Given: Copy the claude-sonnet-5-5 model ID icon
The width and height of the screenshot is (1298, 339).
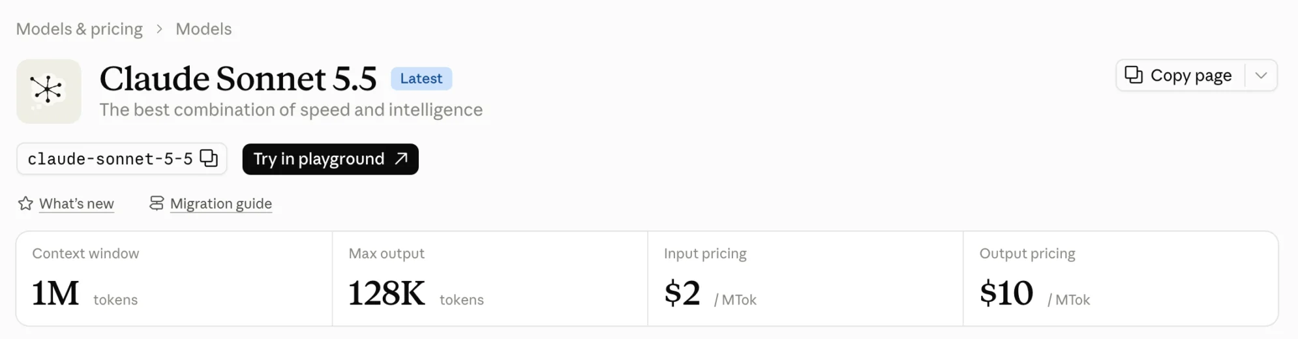Looking at the screenshot, I should point(209,158).
